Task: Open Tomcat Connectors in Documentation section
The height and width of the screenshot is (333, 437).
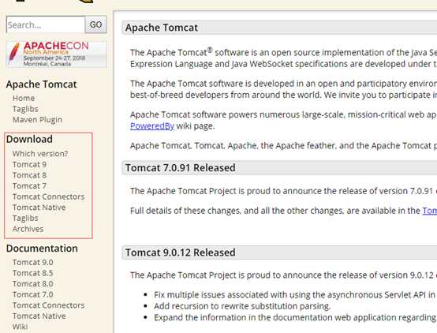Action: (x=48, y=305)
